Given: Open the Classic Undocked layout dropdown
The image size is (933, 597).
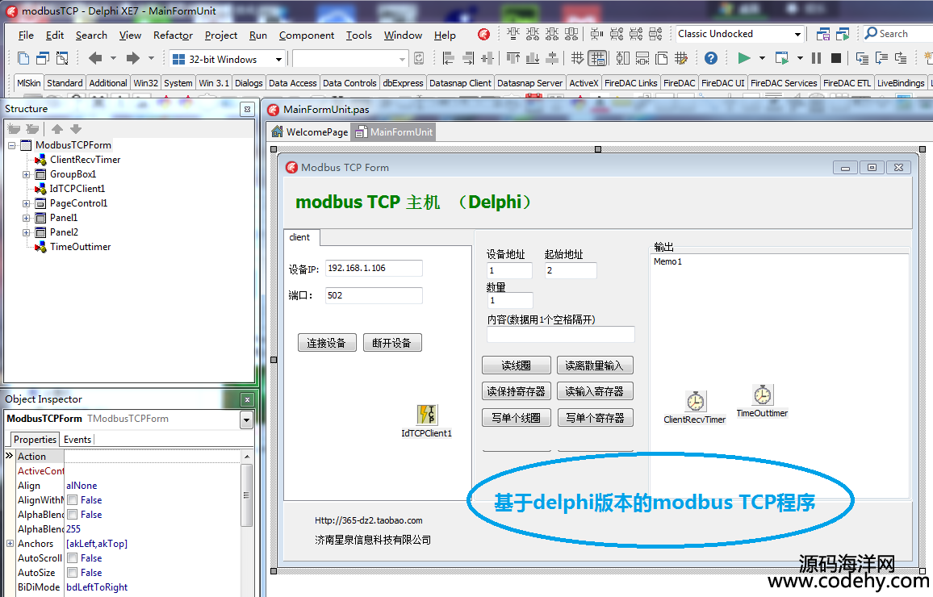Looking at the screenshot, I should (x=797, y=35).
